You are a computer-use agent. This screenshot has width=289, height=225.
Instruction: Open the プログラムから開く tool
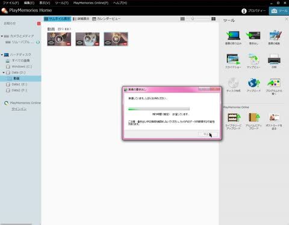[274, 86]
